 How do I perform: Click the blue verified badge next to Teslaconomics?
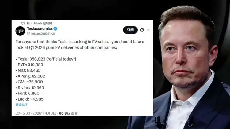(x=56, y=29)
